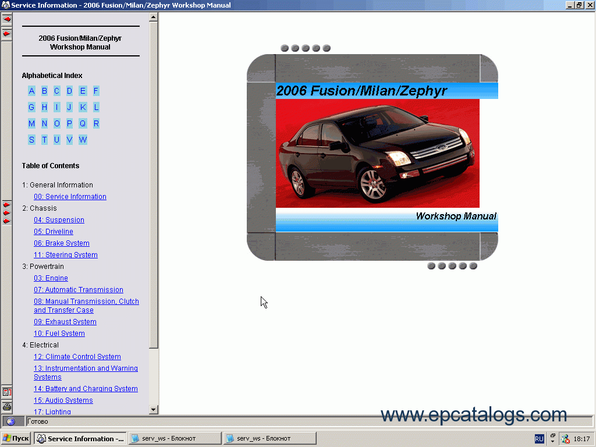Click the RU language indicator
The image size is (596, 447).
(x=539, y=439)
